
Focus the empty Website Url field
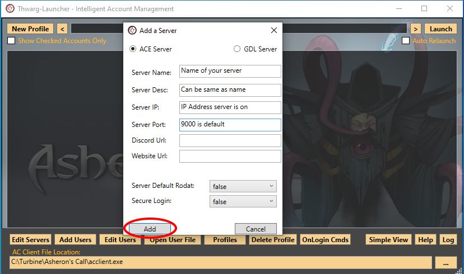(x=230, y=156)
